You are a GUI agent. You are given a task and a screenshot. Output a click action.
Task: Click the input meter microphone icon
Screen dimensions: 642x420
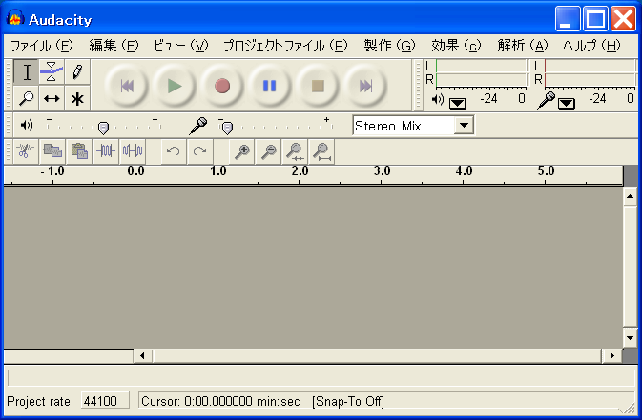pos(547,100)
